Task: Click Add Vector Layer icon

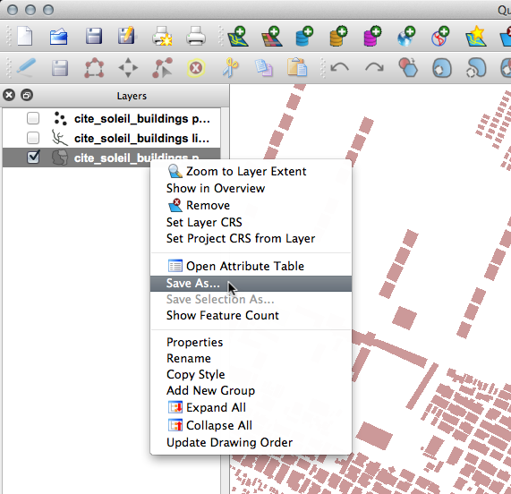Action: tap(238, 36)
